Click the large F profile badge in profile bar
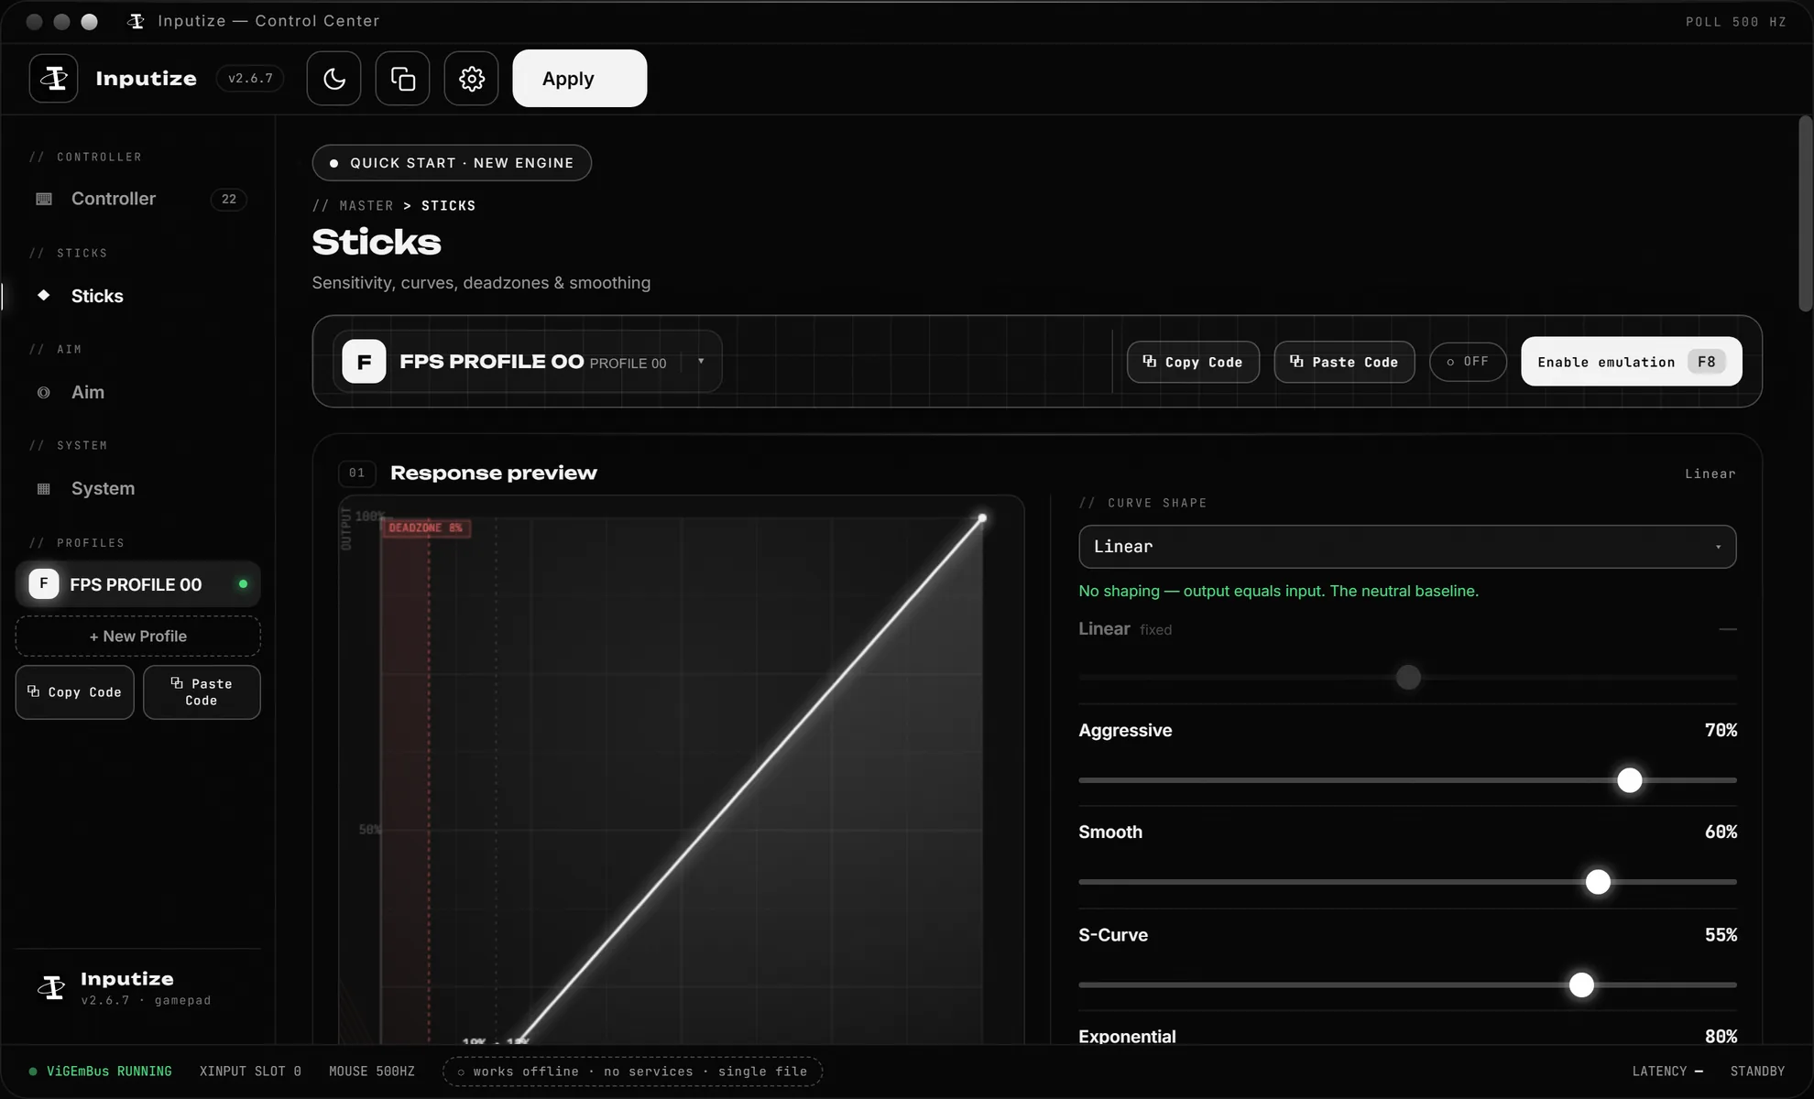 pos(364,362)
